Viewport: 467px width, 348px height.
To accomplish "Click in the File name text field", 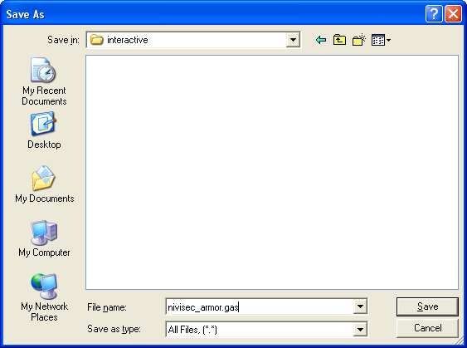I will coord(260,306).
